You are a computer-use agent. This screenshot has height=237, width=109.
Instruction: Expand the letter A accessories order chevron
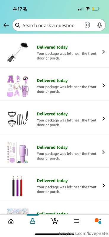pyautogui.click(x=104, y=85)
